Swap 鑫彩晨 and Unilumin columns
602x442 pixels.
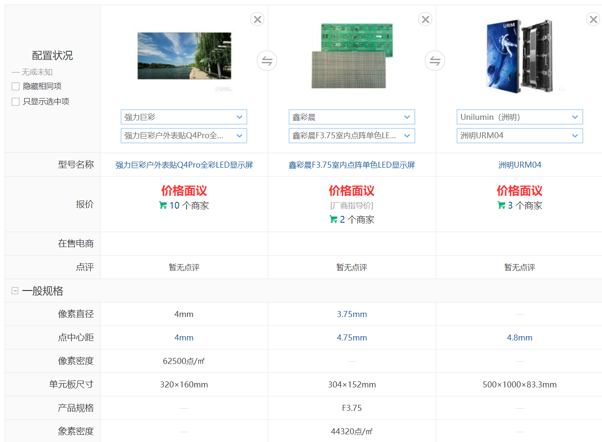435,61
